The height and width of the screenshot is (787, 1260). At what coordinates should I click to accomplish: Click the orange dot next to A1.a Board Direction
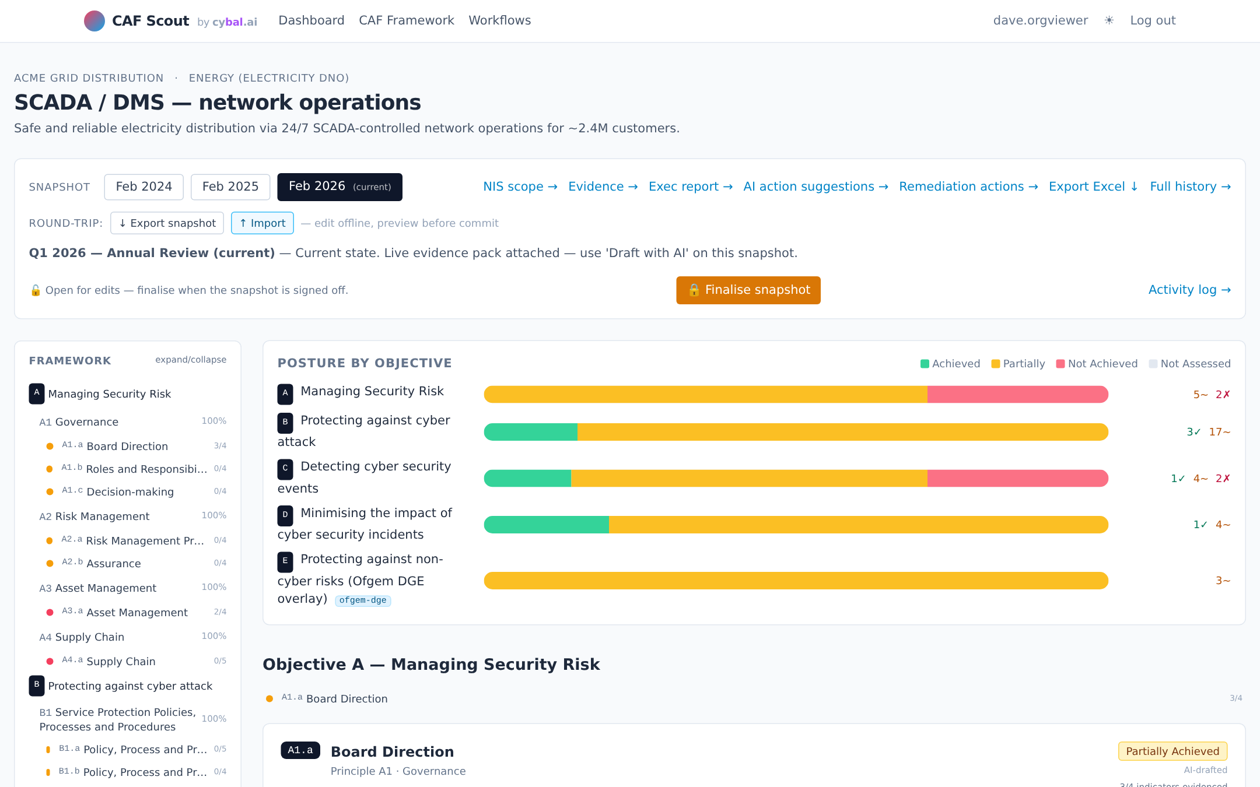click(49, 446)
